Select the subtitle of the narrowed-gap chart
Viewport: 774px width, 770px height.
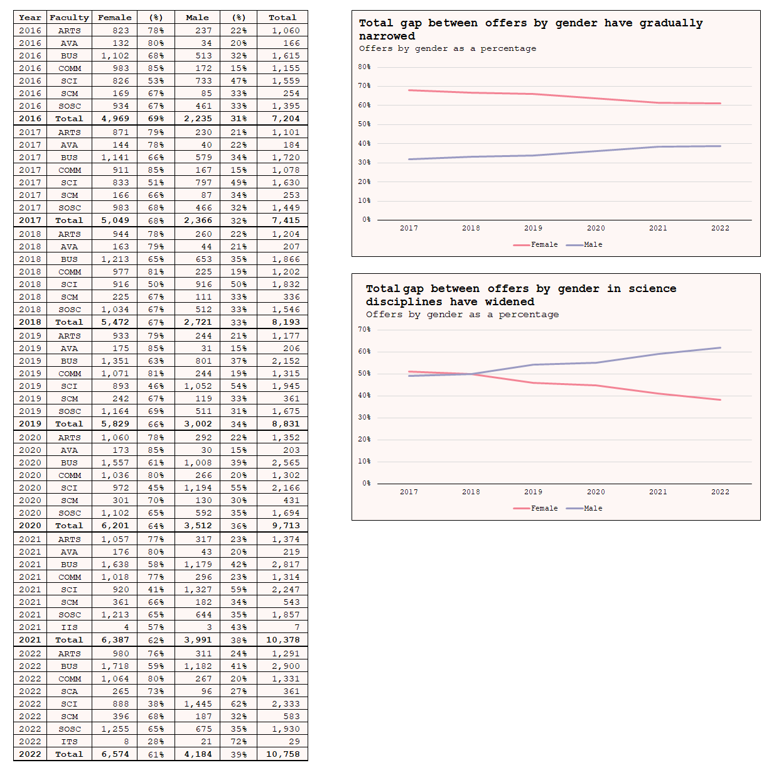click(448, 48)
